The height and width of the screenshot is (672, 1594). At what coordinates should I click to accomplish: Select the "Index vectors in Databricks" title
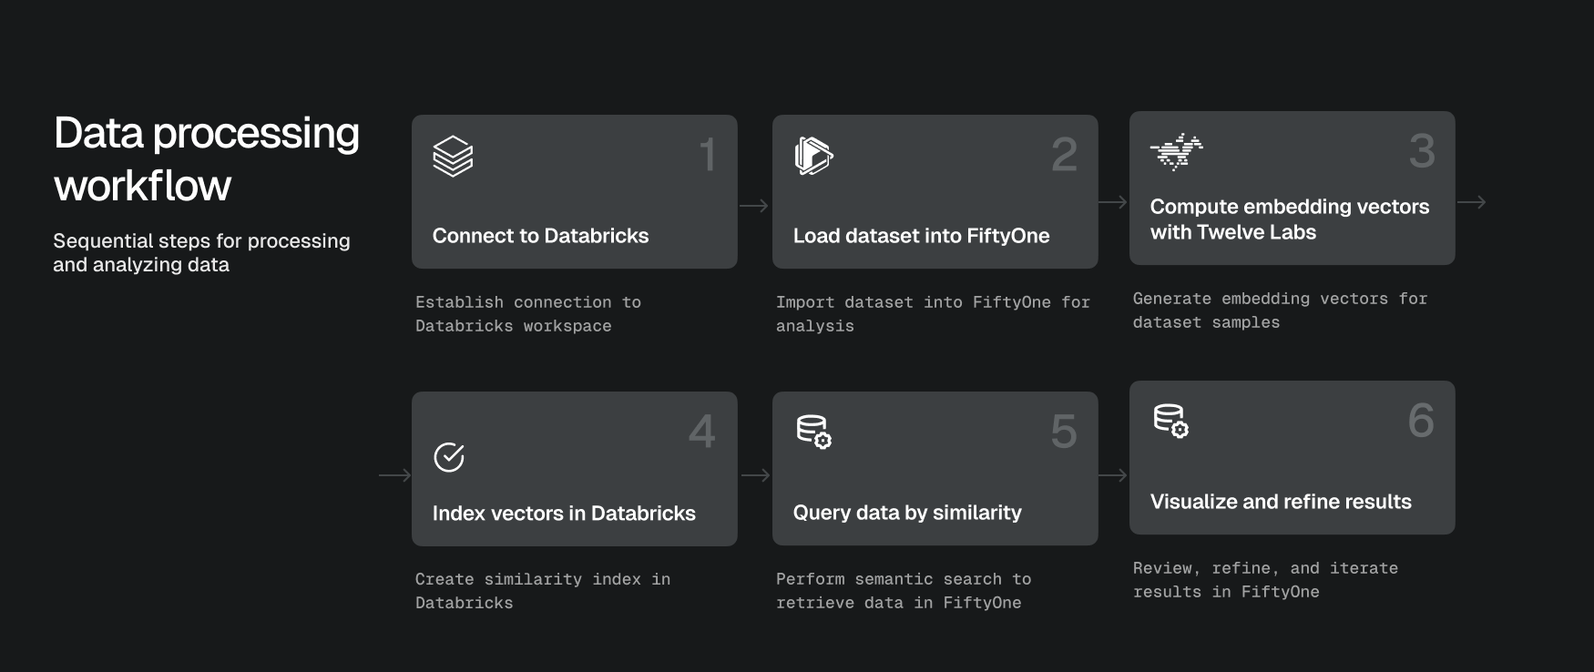pyautogui.click(x=564, y=514)
